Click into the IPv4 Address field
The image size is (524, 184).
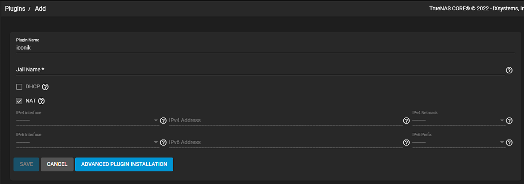click(284, 120)
